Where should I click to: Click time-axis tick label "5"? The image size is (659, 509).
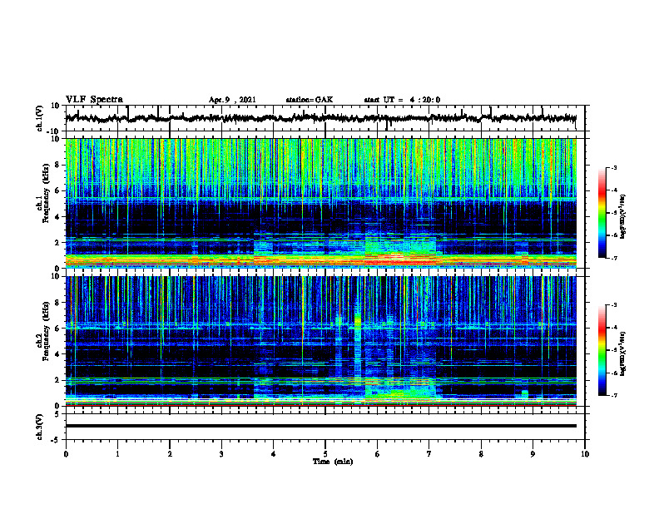click(x=325, y=454)
